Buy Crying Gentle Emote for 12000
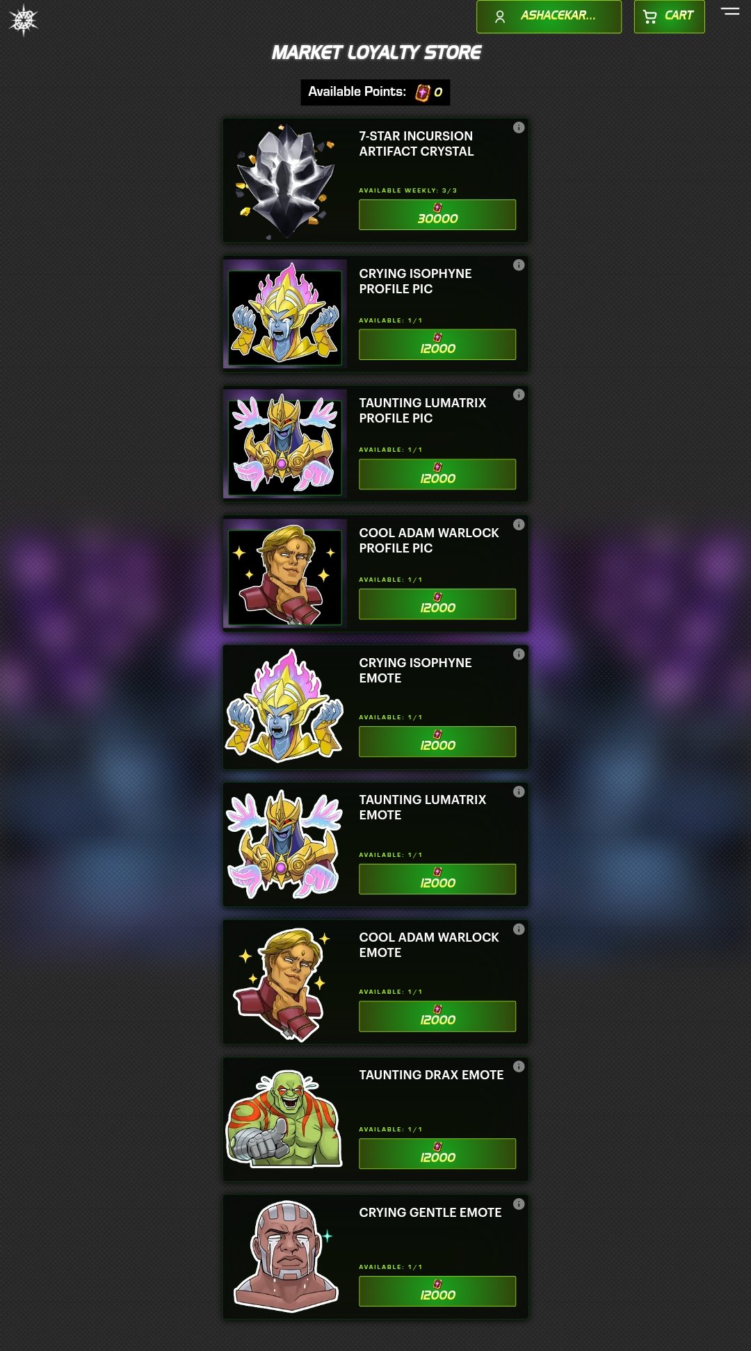 tap(437, 1291)
